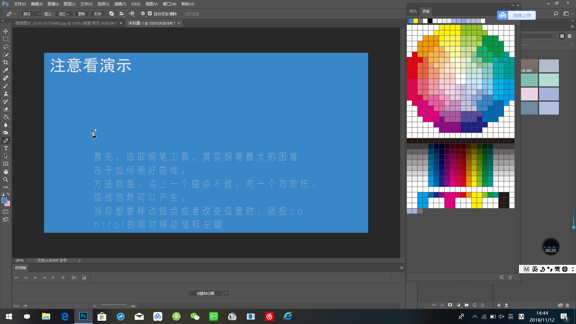Click the 蒙版 button

[x=82, y=14]
